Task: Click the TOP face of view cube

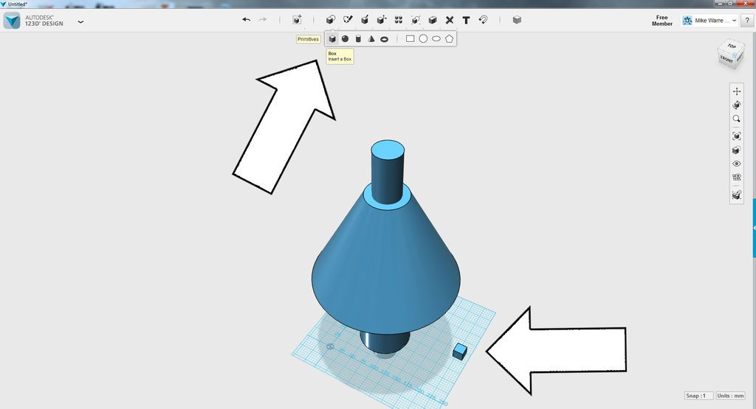Action: [x=732, y=46]
